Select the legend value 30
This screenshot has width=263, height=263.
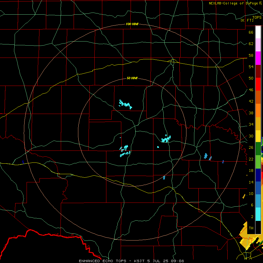[251, 136]
